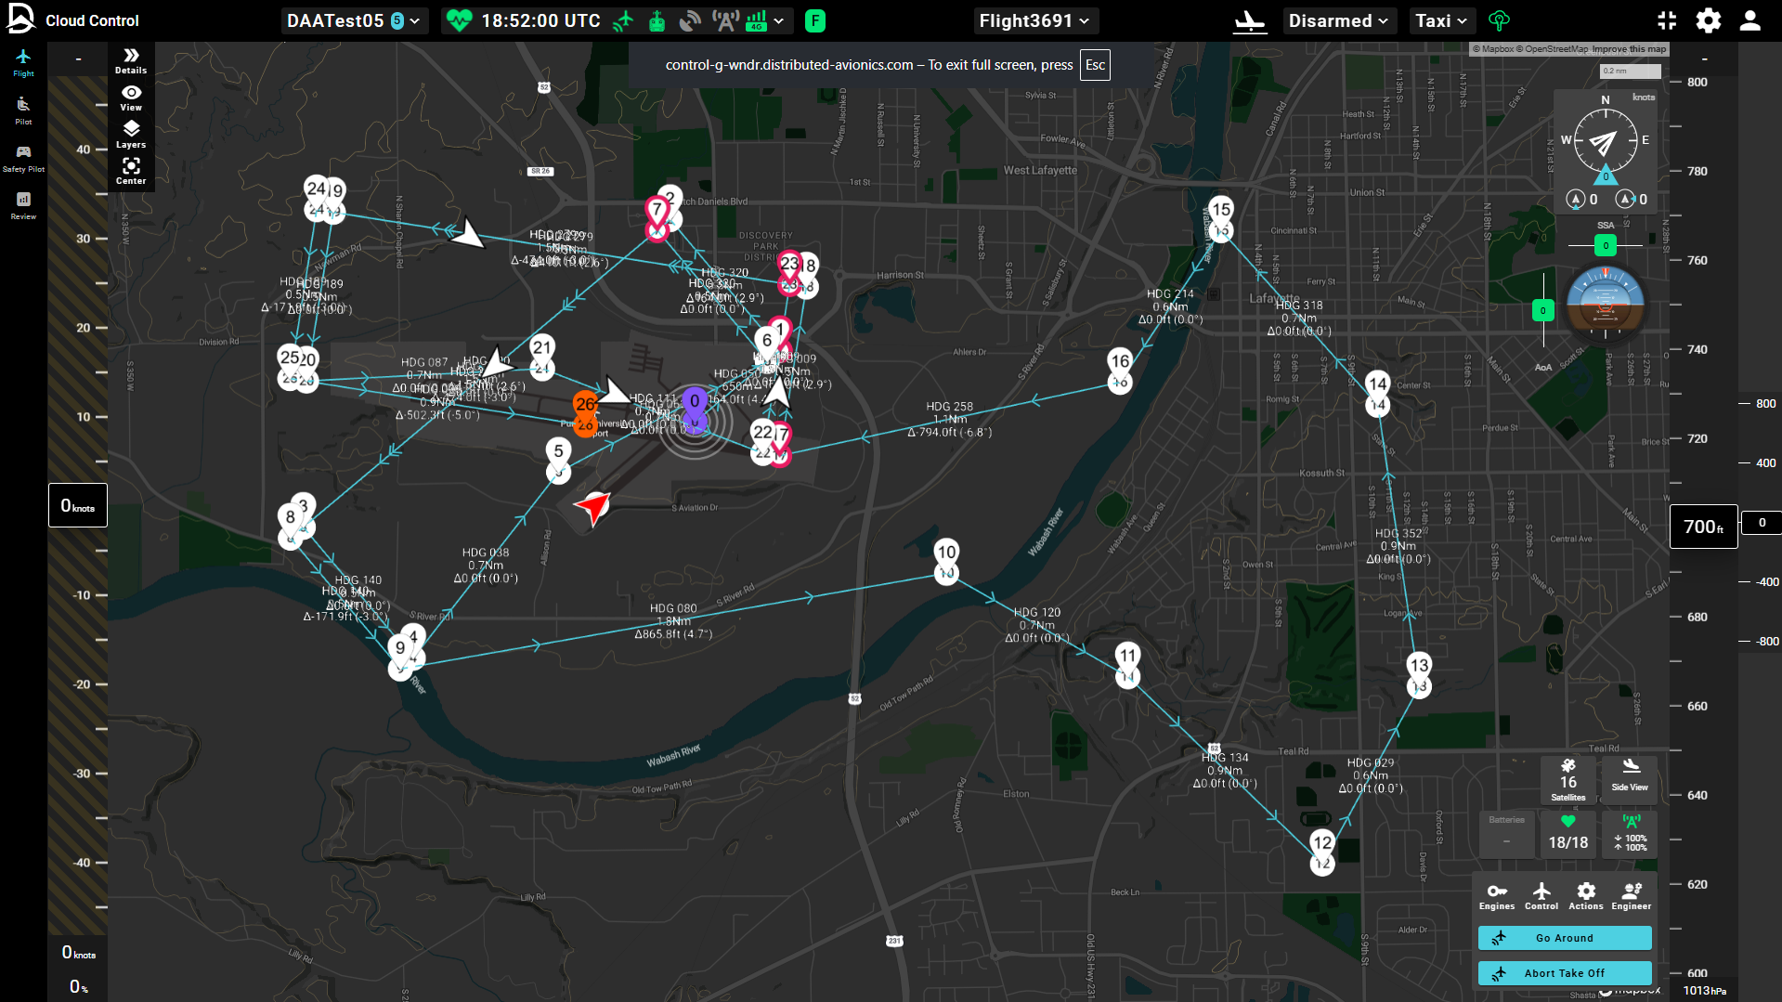Screen dimensions: 1782x1002
Task: Switch to the Pilot sidebar tab
Action: 23,111
